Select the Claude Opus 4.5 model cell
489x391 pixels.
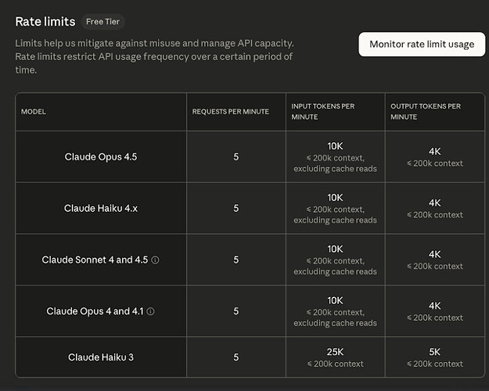[101, 156]
